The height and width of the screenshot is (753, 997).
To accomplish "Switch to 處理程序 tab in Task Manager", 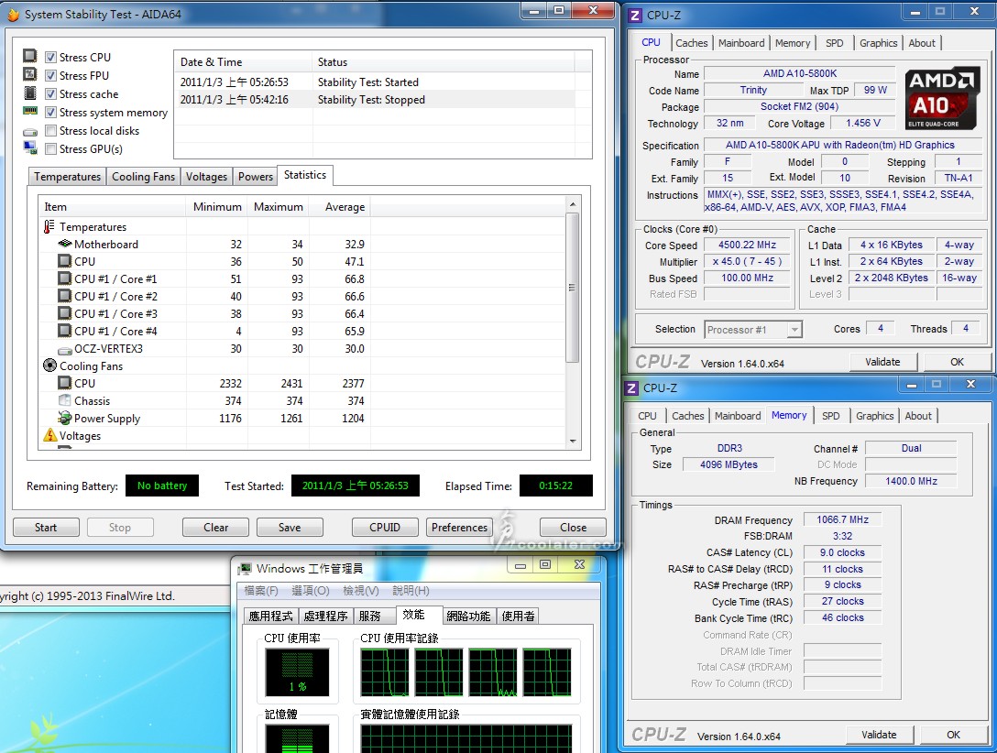I will click(325, 616).
